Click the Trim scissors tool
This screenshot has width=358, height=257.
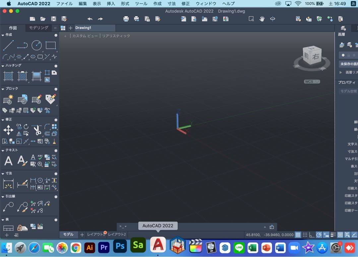point(37,130)
